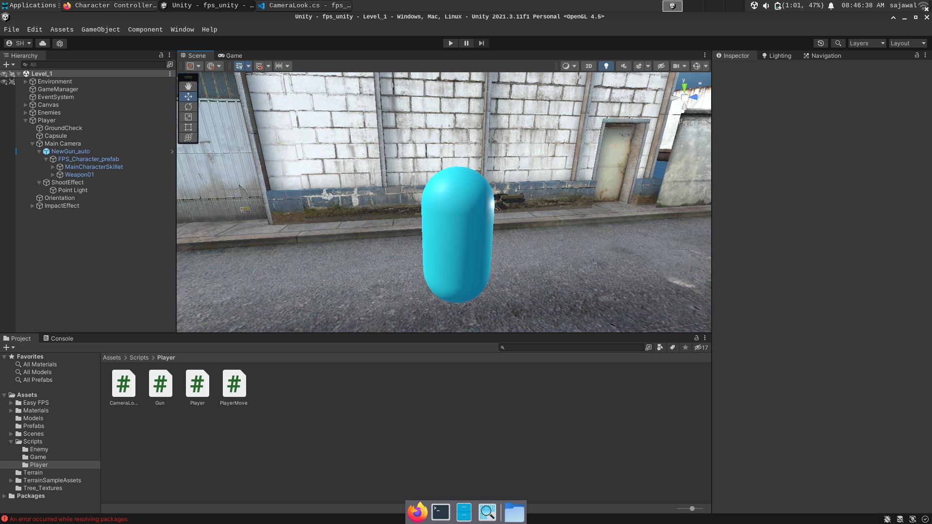Screen dimensions: 932x524
Task: Switch to the Game tab
Action: coord(230,55)
